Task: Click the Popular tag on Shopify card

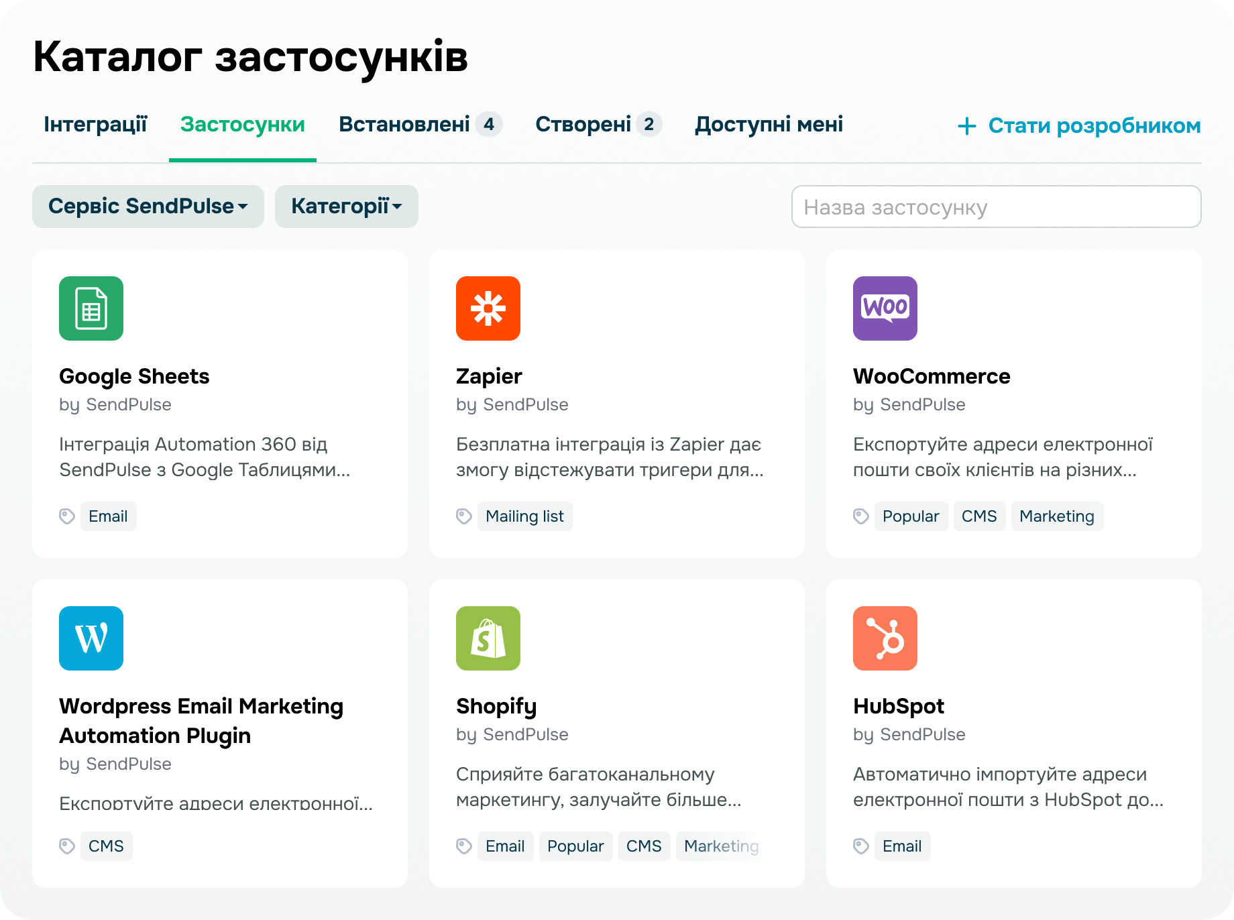Action: pos(575,846)
